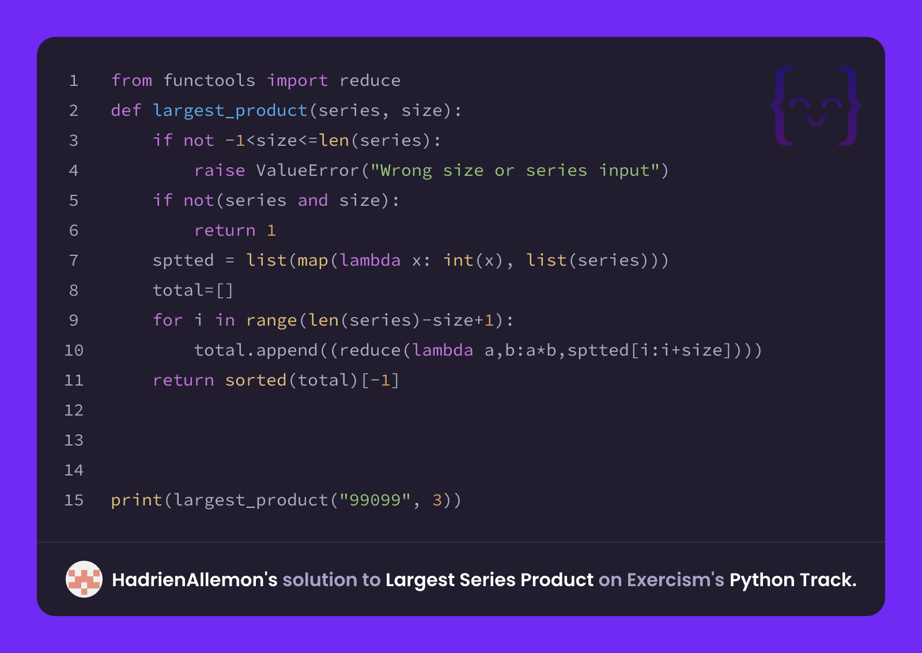Click the 'sptted' variable on line 7
The height and width of the screenshot is (653, 922).
pyautogui.click(x=183, y=261)
